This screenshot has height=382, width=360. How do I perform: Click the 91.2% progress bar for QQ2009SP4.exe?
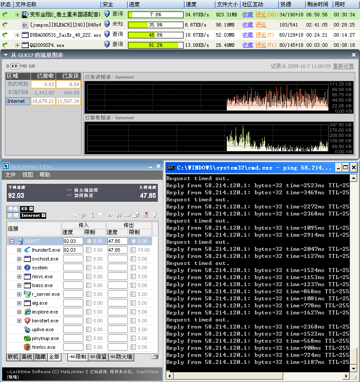(155, 45)
